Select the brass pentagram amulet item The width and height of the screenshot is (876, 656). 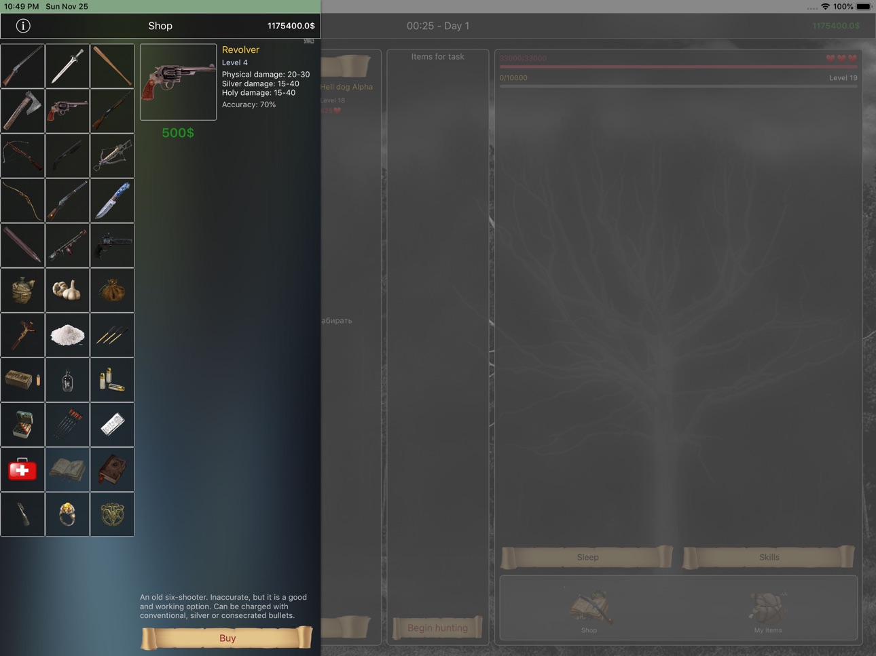(112, 514)
